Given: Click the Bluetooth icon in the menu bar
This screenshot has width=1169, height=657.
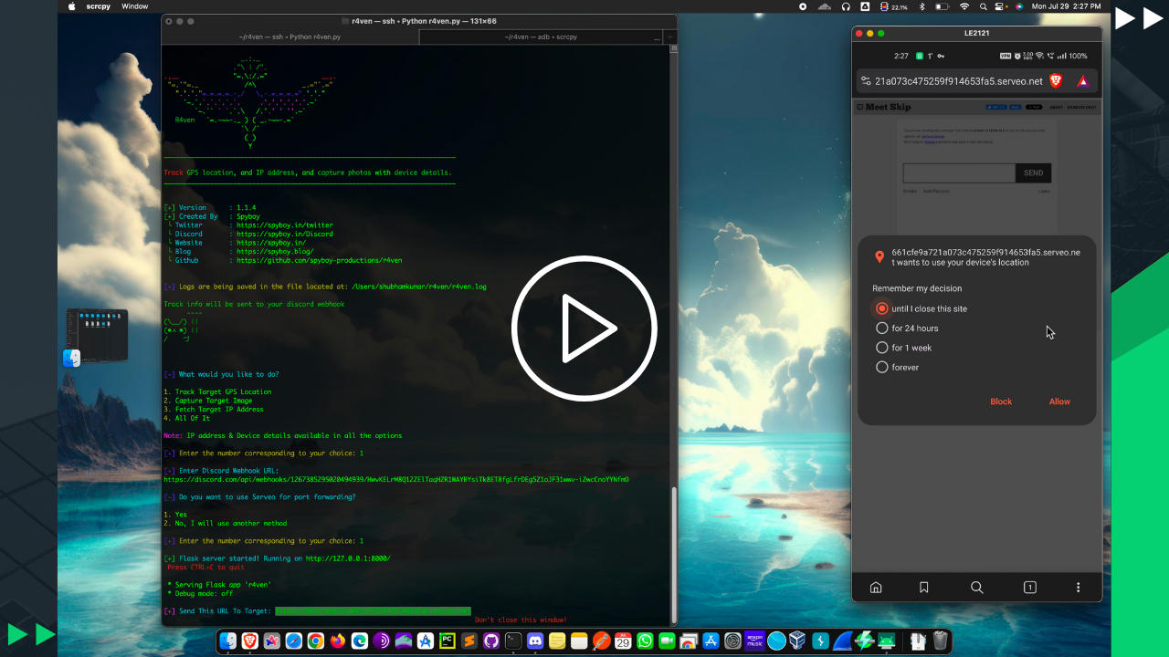Looking at the screenshot, I should point(922,6).
